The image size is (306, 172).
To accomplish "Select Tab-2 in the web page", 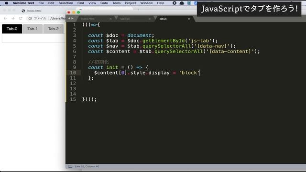I will pyautogui.click(x=53, y=29).
